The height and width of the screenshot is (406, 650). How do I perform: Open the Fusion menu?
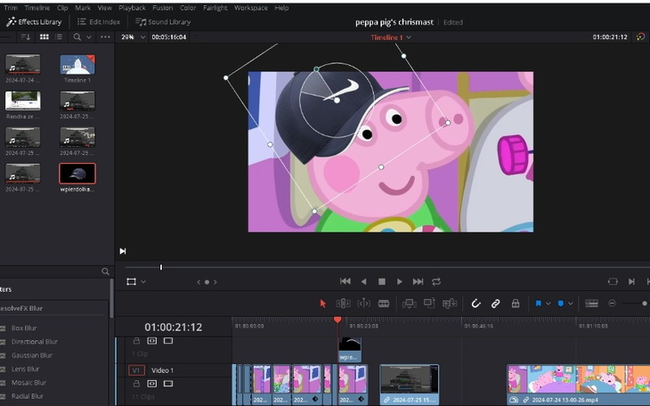pyautogui.click(x=162, y=8)
